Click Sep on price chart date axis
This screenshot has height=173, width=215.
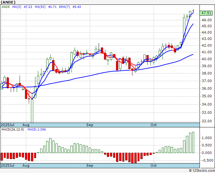[90, 125]
